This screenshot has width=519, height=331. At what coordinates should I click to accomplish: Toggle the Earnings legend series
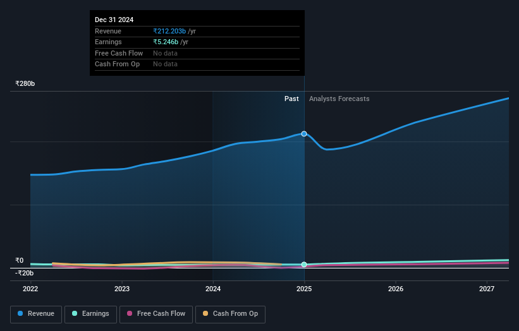coord(90,314)
